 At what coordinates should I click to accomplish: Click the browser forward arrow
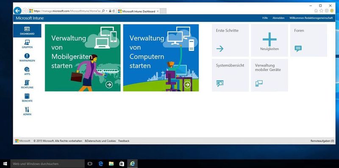pyautogui.click(x=25, y=11)
